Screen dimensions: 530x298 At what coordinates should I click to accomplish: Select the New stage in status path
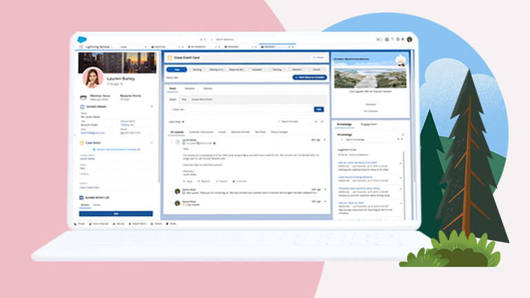pyautogui.click(x=177, y=69)
